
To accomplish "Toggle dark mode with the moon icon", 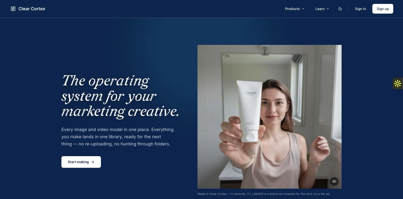I will point(340,9).
